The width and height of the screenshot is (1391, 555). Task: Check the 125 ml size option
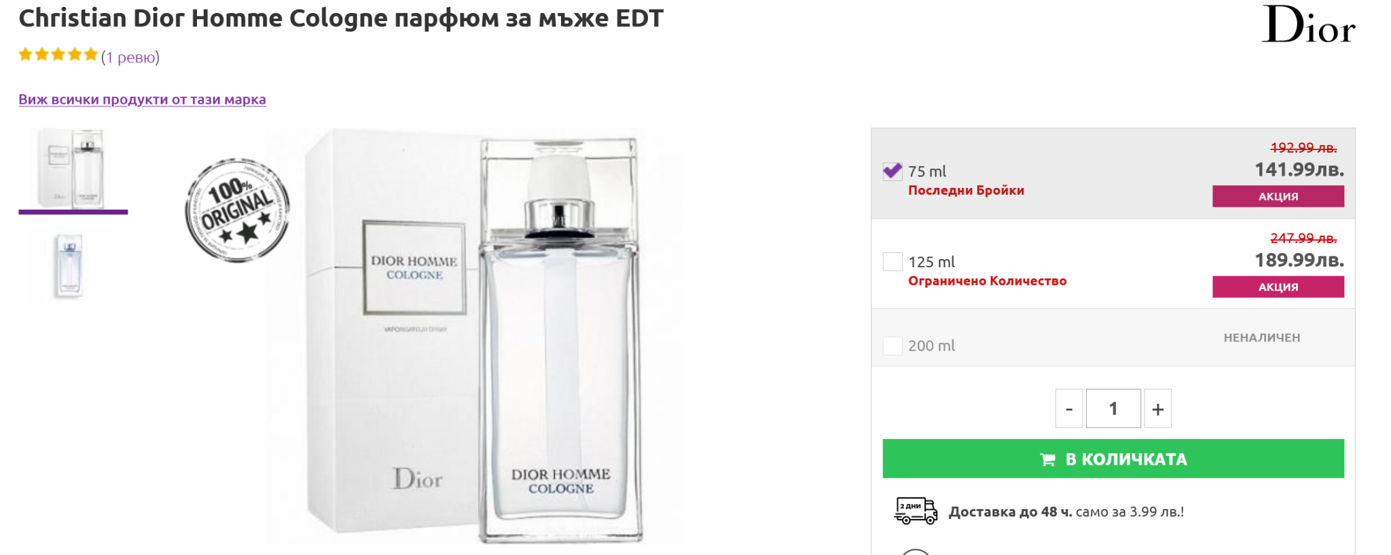892,262
